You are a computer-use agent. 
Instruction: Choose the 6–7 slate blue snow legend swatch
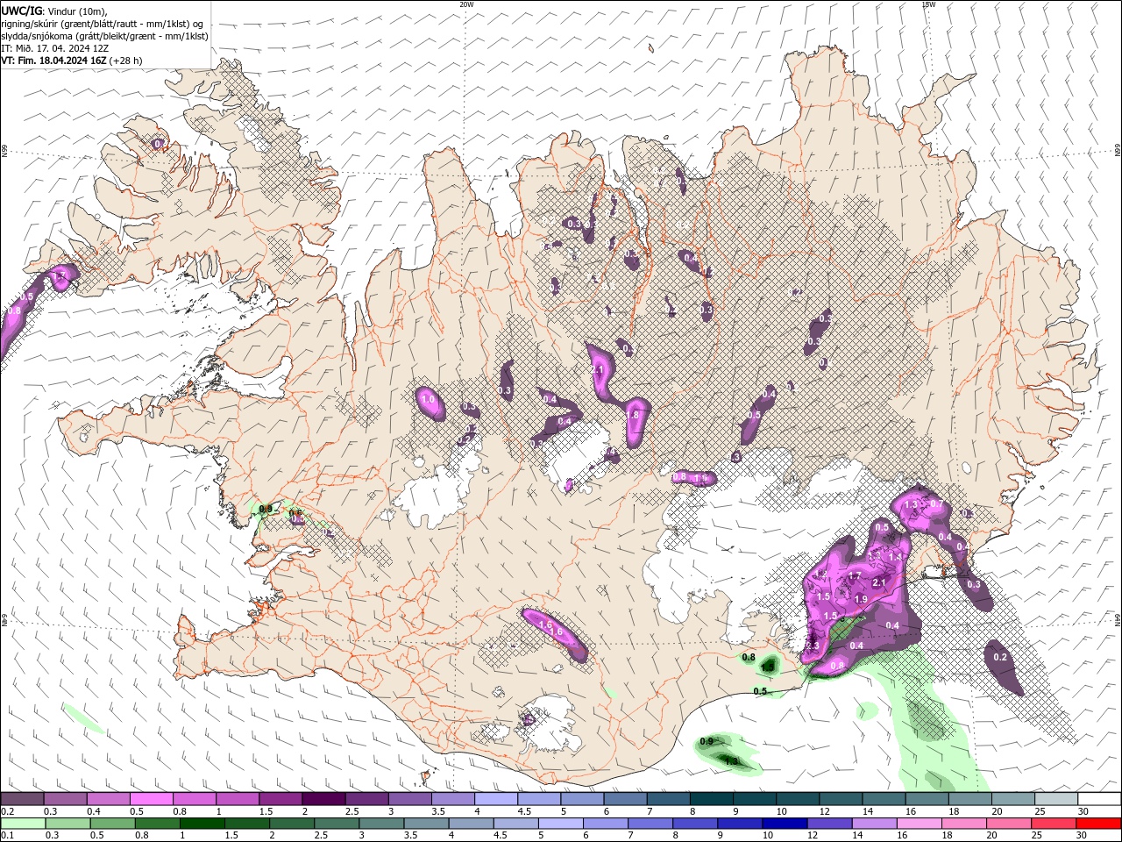626,798
